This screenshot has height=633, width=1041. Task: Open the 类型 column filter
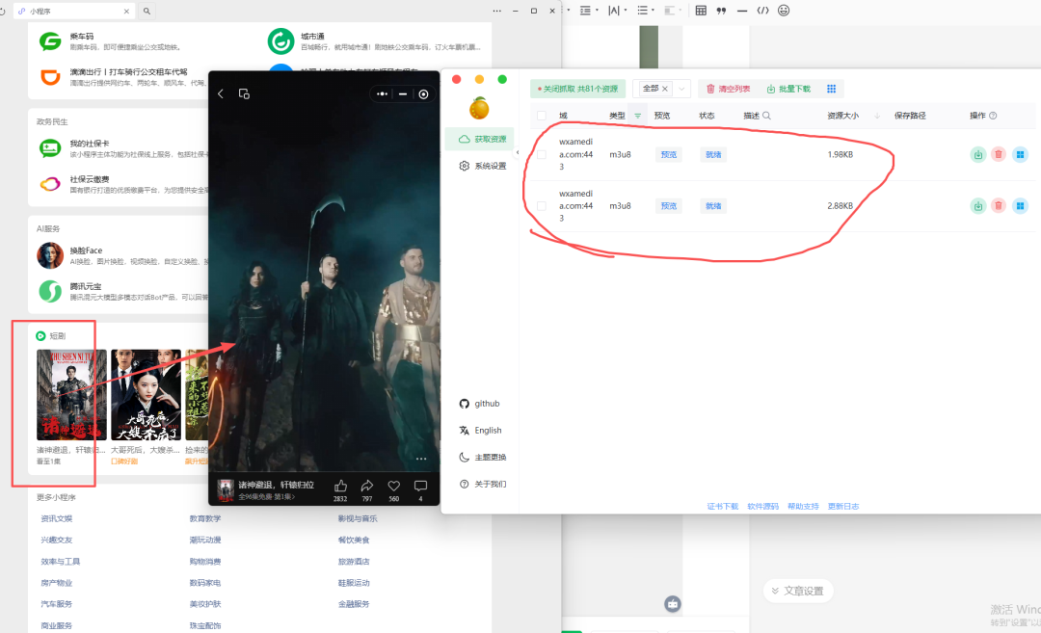tap(637, 116)
